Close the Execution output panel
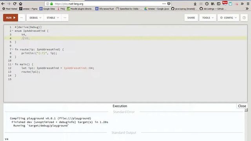Screen dimensions: 251x141 pos(242,106)
